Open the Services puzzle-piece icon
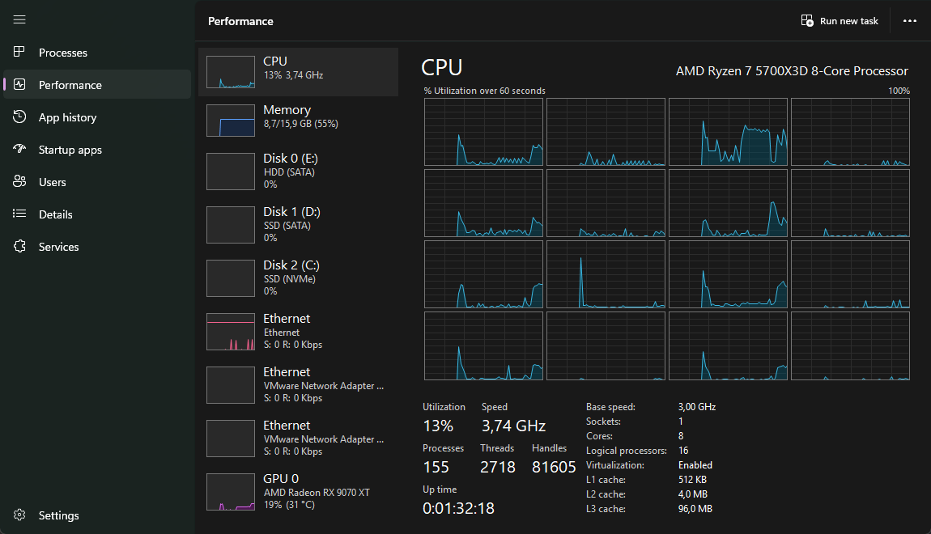This screenshot has width=931, height=534. 20,247
